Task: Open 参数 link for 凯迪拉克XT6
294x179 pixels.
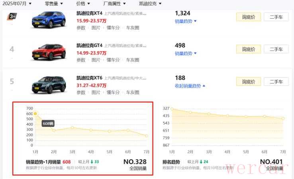Action: coord(81,92)
